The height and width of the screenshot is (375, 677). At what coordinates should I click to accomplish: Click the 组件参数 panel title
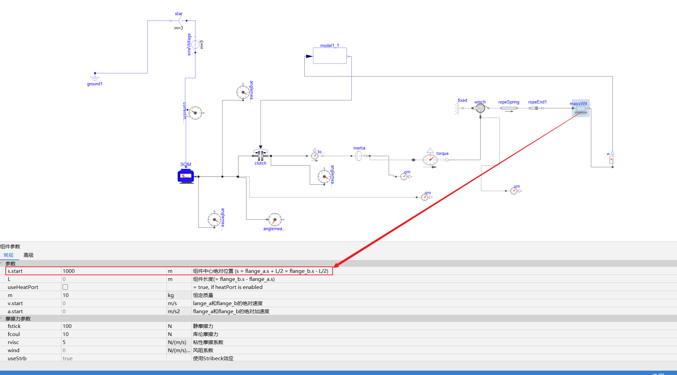(10, 246)
